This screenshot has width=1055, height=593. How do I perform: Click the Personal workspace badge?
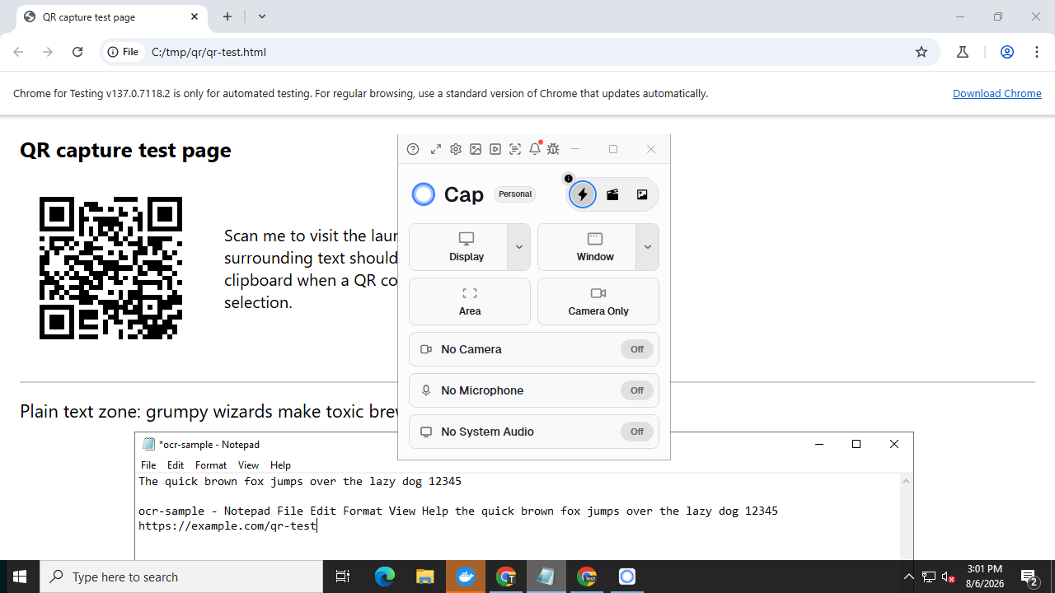click(x=515, y=194)
